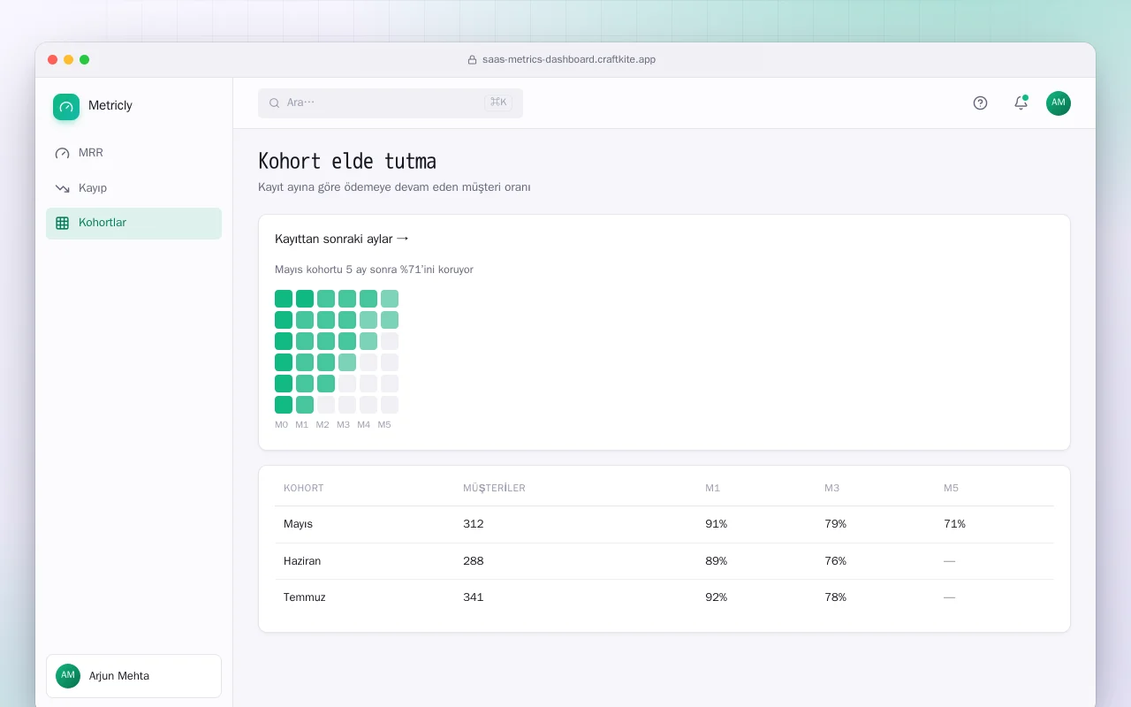Click the 91% M1 value
The image size is (1131, 707).
(716, 524)
